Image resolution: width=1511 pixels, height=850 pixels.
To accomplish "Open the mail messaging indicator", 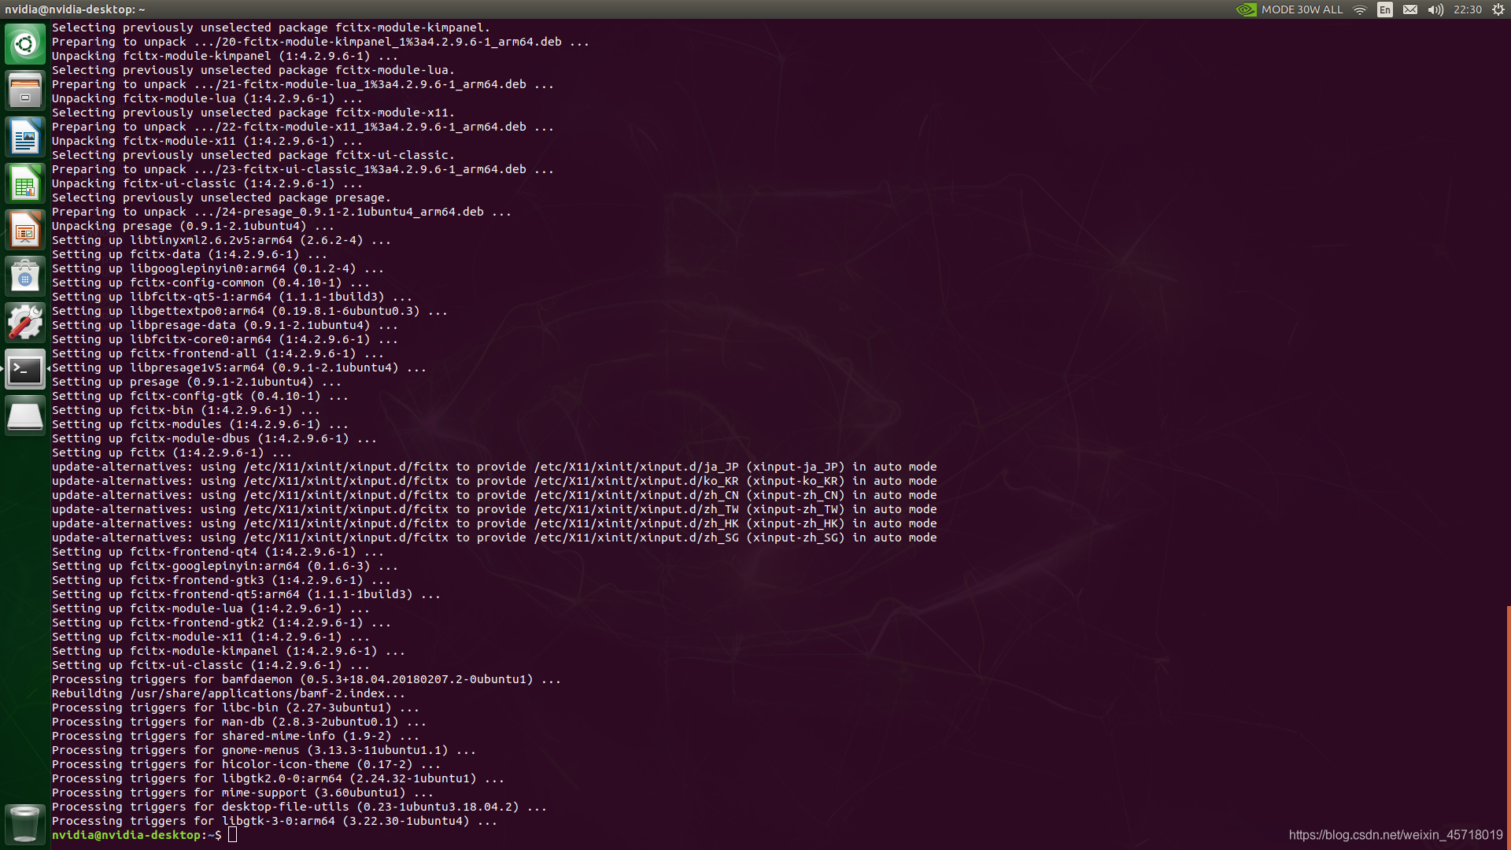I will click(1410, 9).
